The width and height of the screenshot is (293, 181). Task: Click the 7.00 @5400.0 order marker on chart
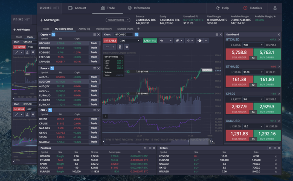(x=138, y=93)
